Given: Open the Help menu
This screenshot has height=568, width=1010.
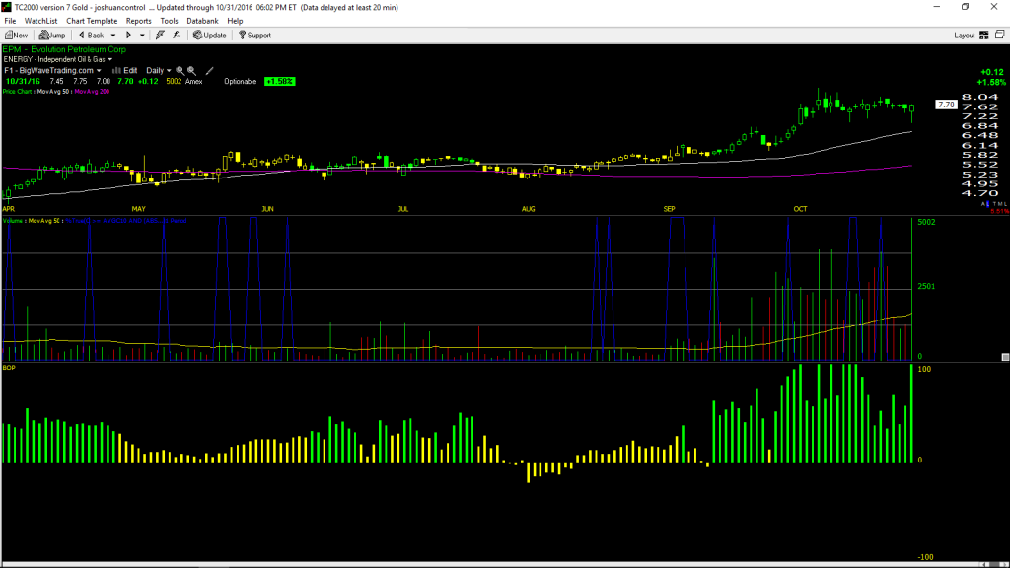Looking at the screenshot, I should pyautogui.click(x=235, y=21).
